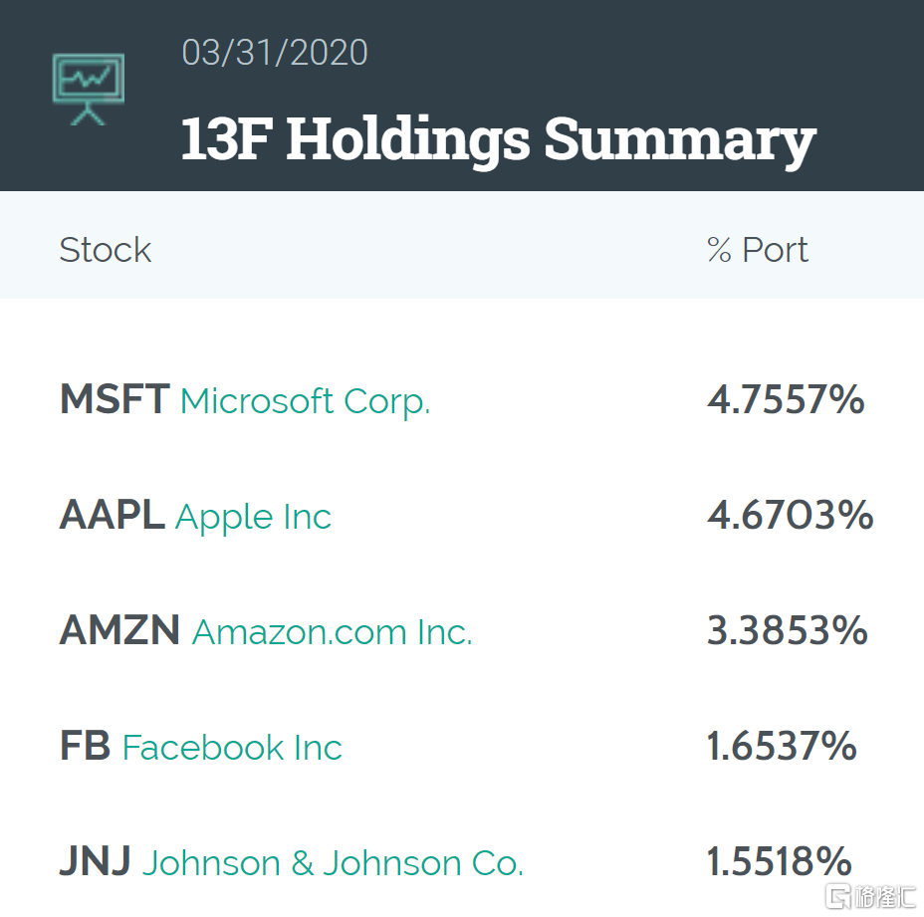Open the Apple Inc link
The image size is (924, 917).
253,517
